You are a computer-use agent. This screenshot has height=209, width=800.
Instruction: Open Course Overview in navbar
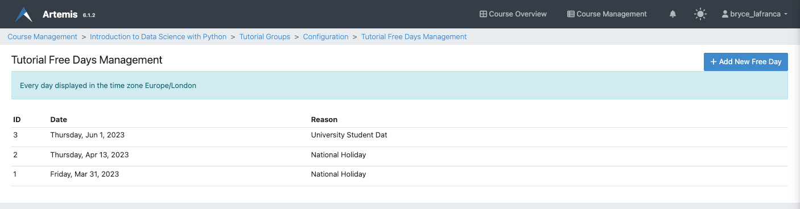pos(513,14)
